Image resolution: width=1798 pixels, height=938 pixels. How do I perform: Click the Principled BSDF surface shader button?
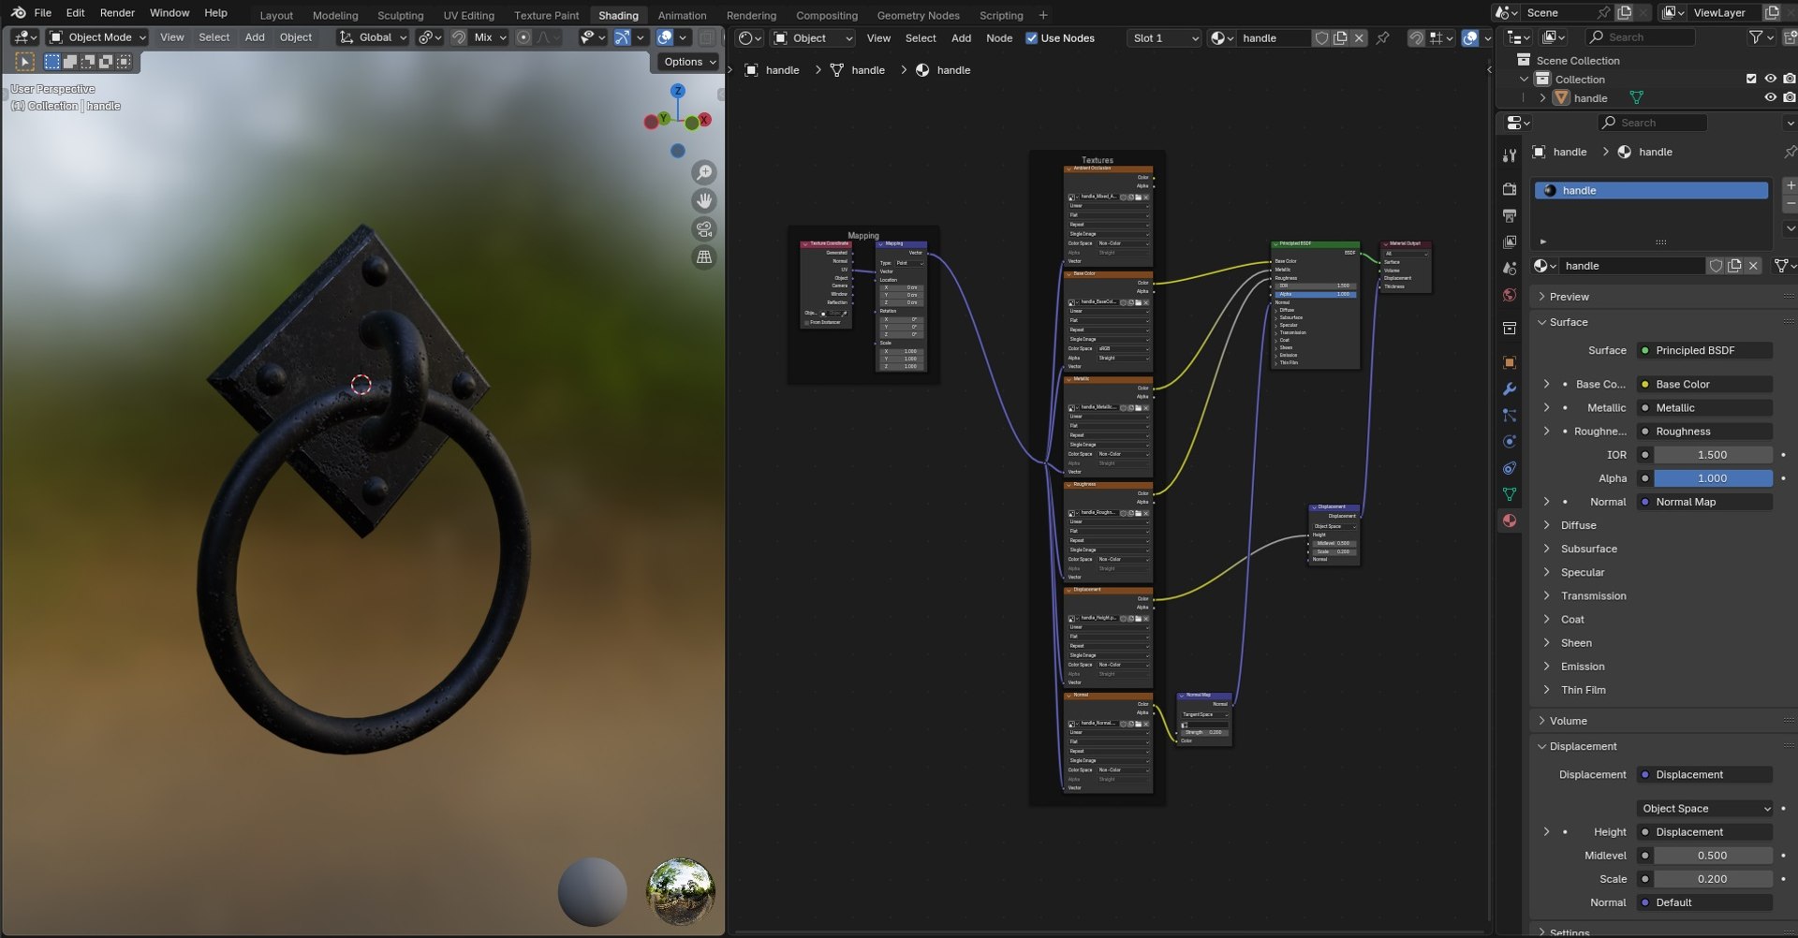click(x=1704, y=350)
